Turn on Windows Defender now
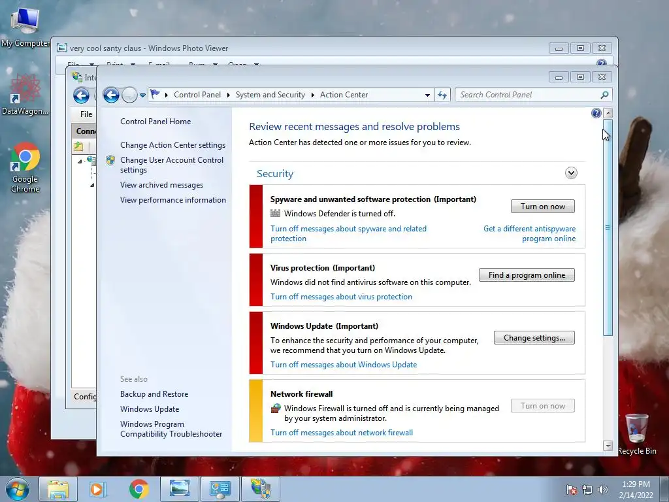This screenshot has height=502, width=669. pos(543,207)
